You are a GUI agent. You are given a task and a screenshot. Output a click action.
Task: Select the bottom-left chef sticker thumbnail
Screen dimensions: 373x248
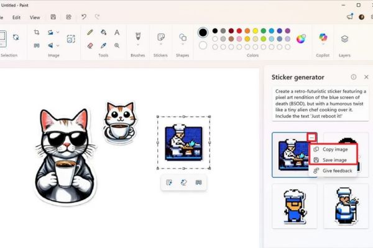click(294, 205)
